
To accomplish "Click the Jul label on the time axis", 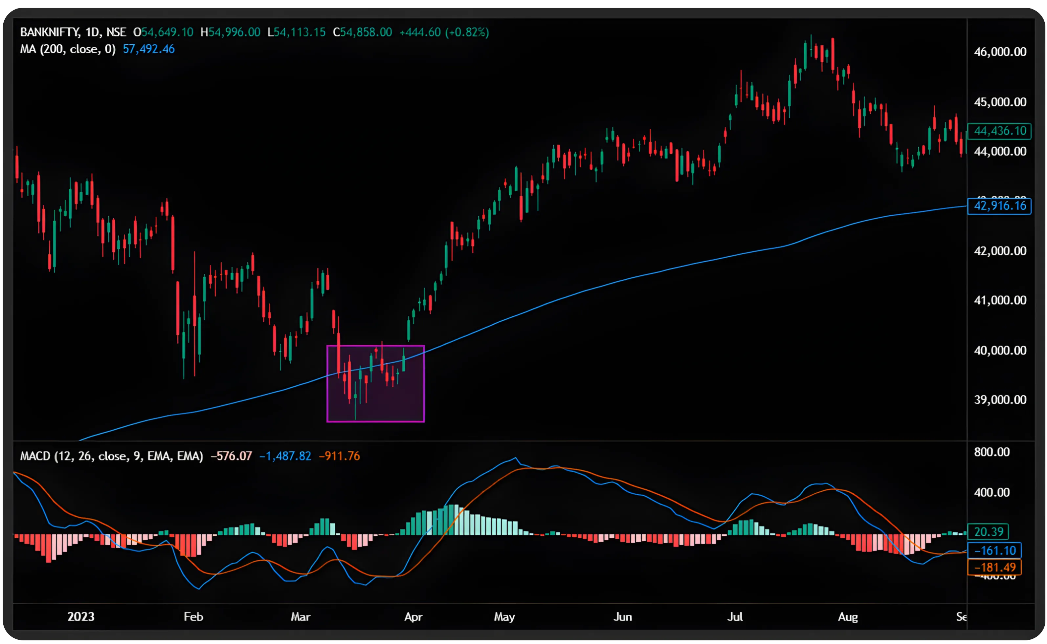I will click(x=735, y=617).
